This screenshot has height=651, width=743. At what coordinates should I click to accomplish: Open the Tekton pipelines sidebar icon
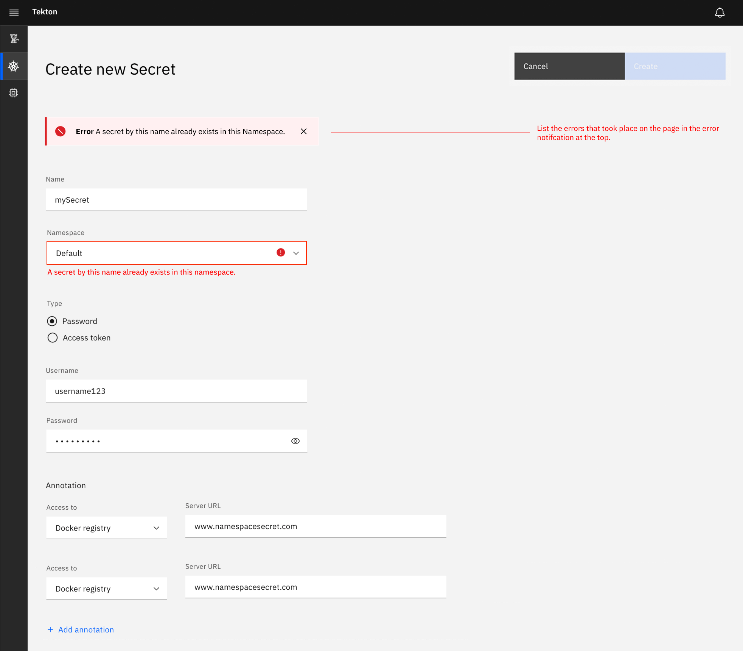pos(14,38)
